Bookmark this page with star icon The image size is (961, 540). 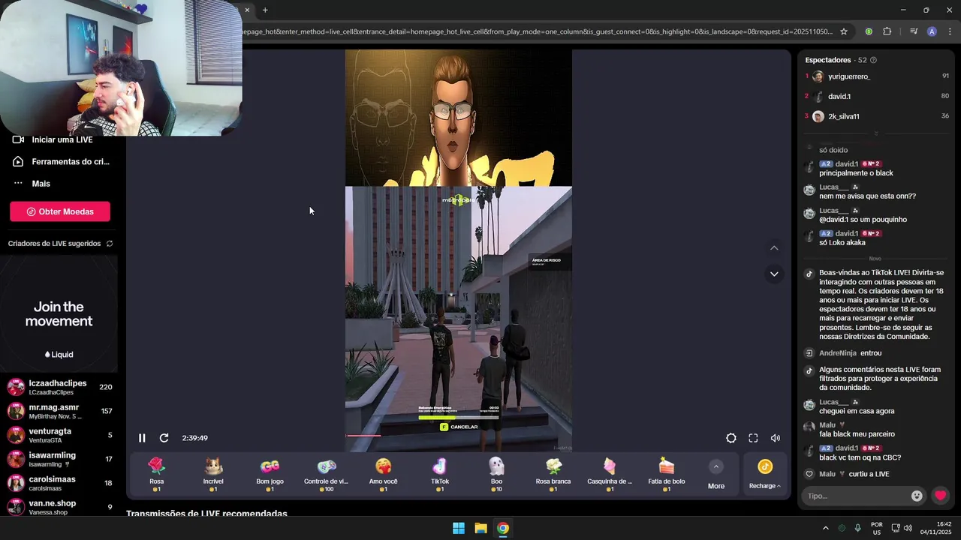pyautogui.click(x=844, y=31)
